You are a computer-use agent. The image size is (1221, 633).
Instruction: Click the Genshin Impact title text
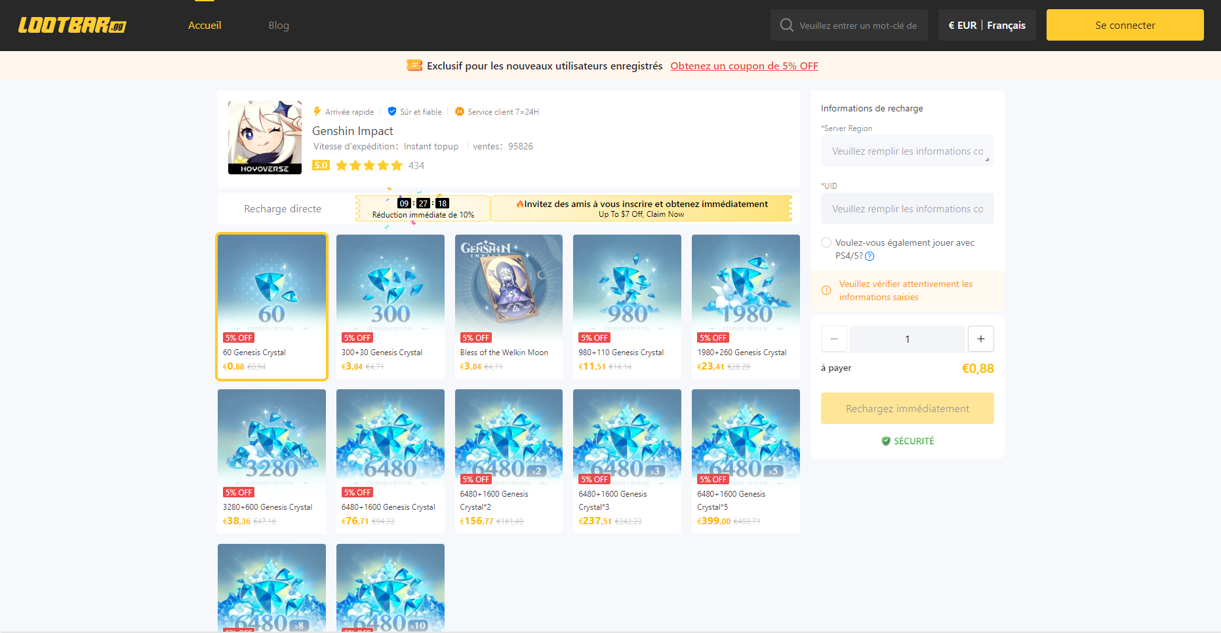(x=353, y=131)
